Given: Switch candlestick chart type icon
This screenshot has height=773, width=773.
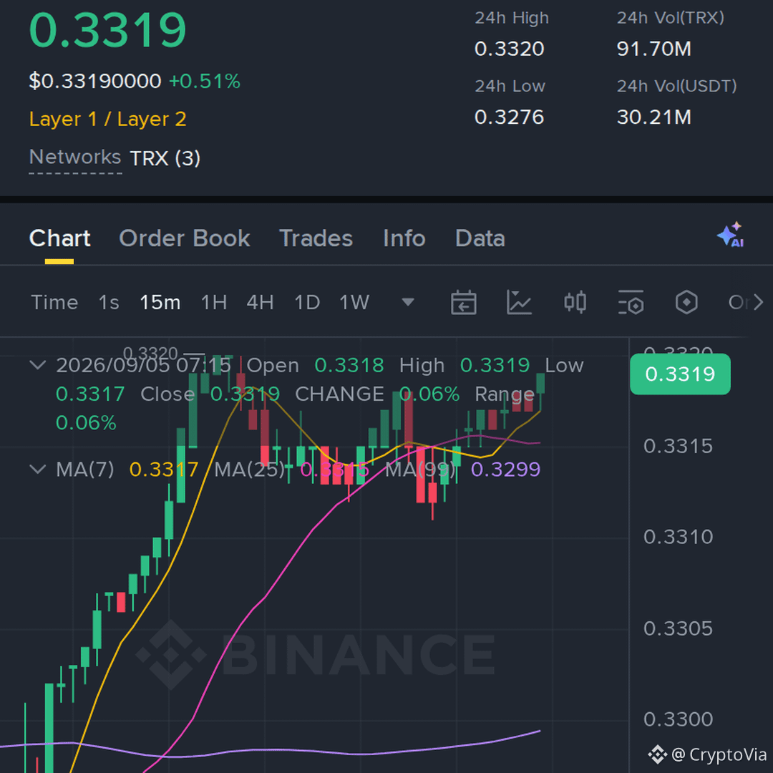Looking at the screenshot, I should [575, 302].
